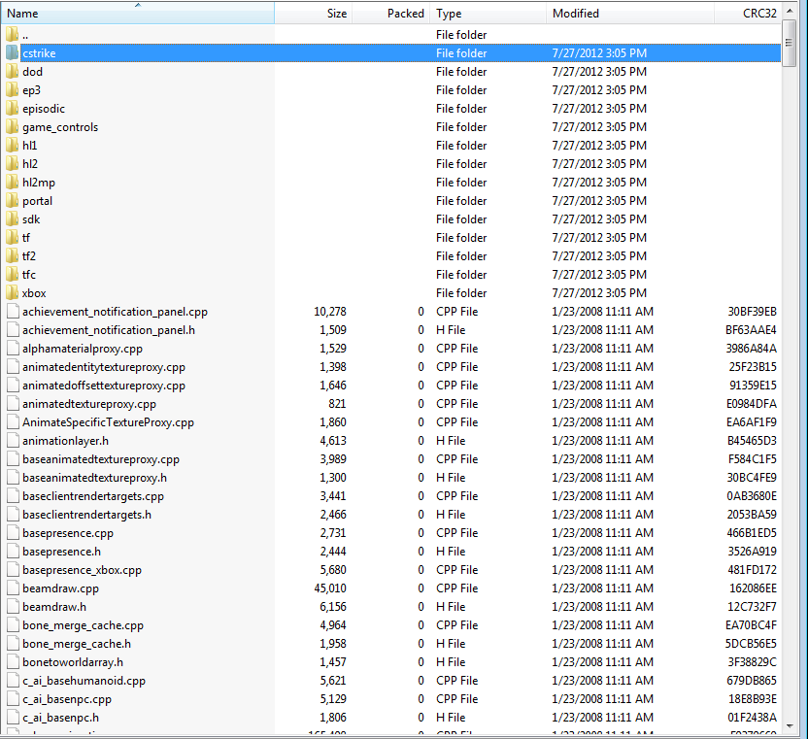
Task: Click the file icon of animationlayer.h
Action: [13, 441]
